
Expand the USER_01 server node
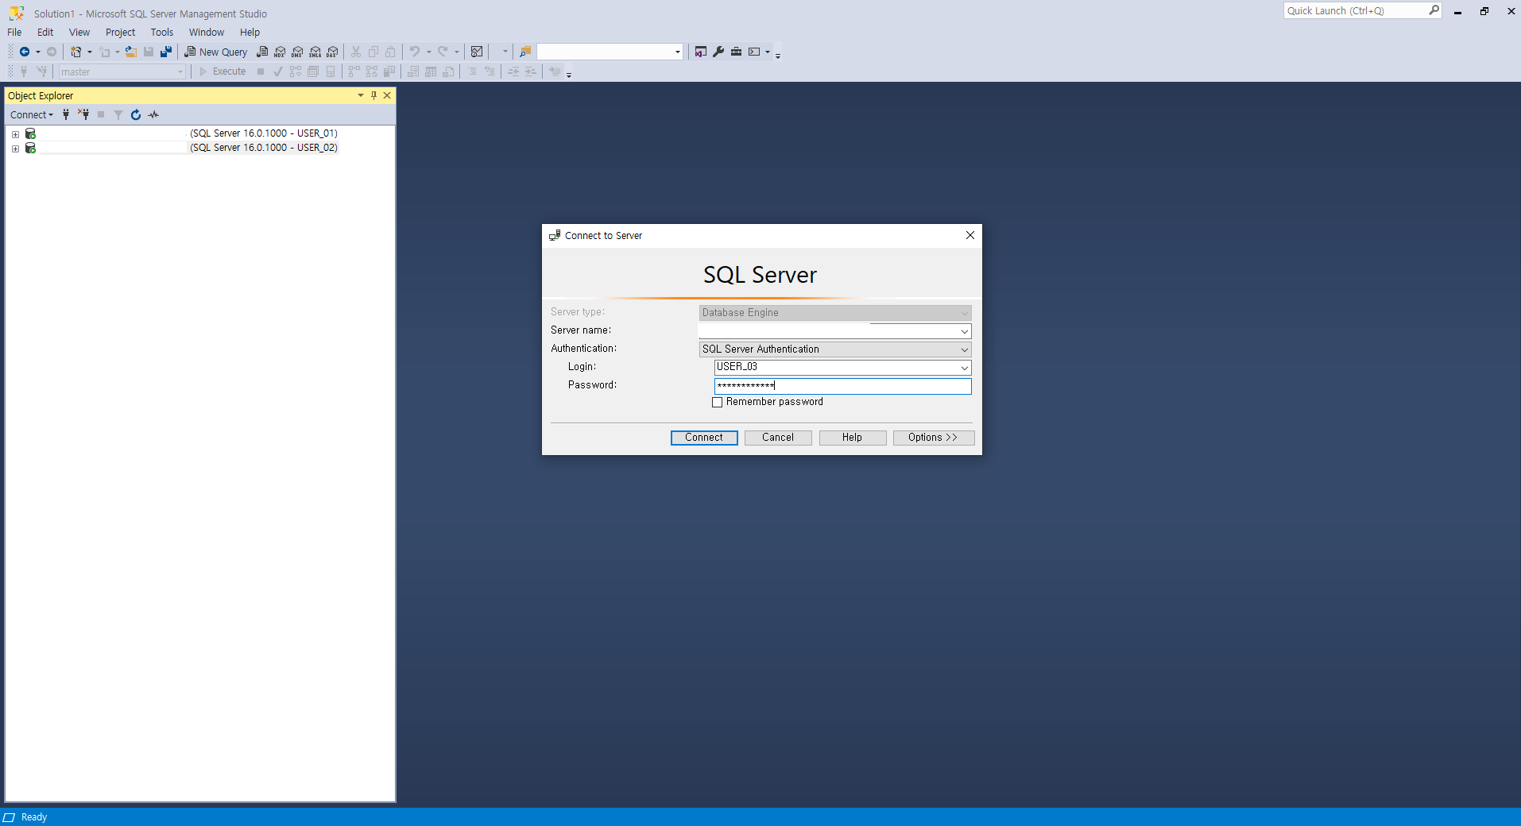point(15,134)
